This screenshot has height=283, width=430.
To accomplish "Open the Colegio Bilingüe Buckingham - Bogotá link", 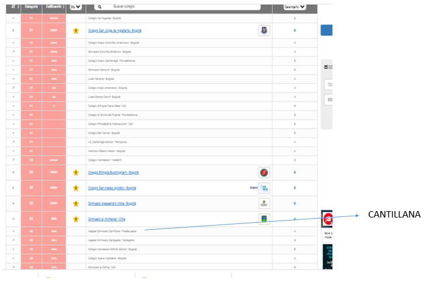I will (x=113, y=172).
